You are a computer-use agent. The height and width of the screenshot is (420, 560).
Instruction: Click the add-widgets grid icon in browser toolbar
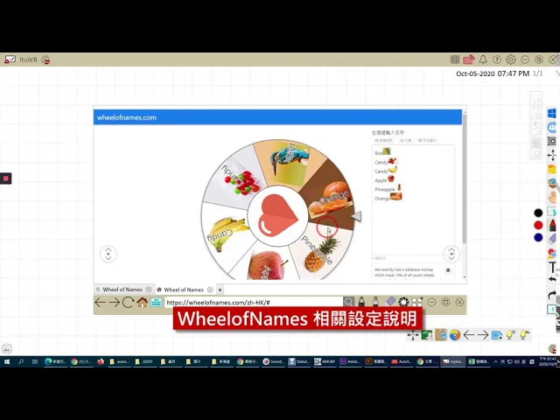[417, 302]
